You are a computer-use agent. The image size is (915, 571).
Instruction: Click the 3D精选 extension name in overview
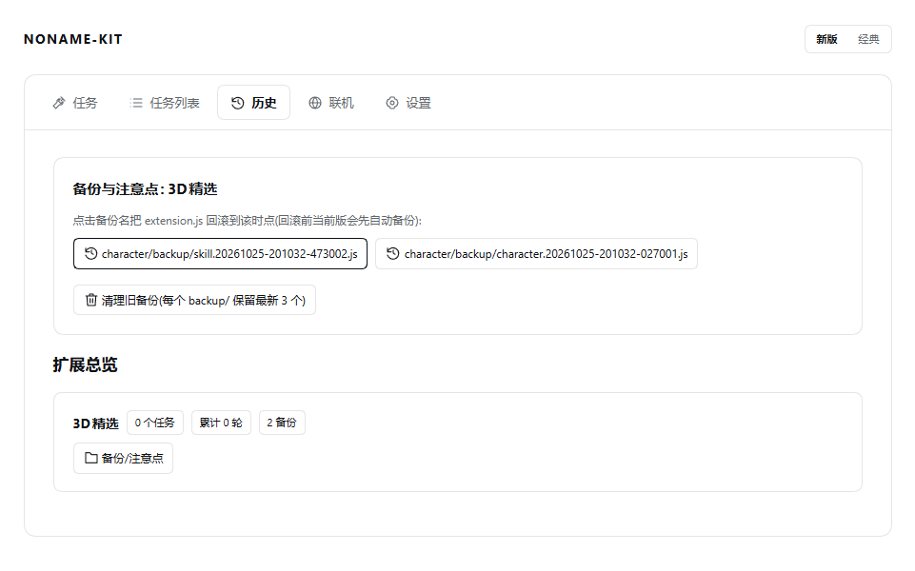96,423
